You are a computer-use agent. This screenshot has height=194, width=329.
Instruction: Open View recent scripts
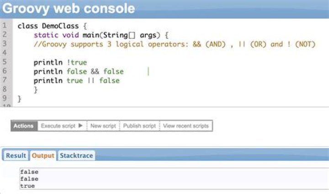point(186,126)
